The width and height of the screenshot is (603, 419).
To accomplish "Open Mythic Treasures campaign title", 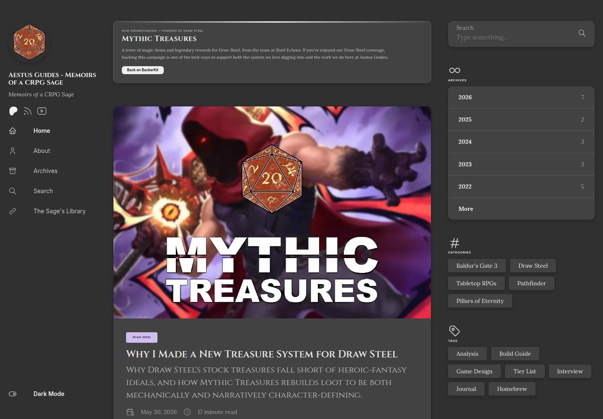I will tap(159, 39).
